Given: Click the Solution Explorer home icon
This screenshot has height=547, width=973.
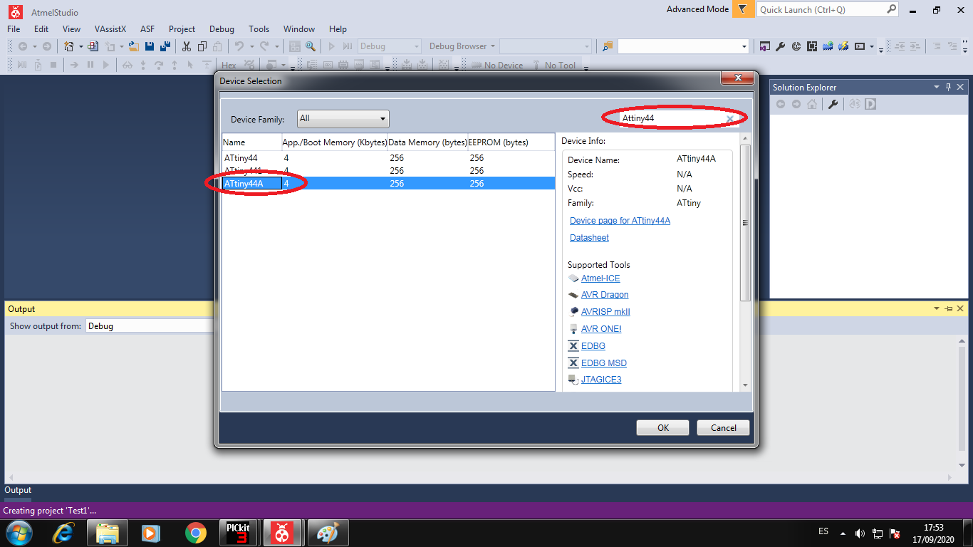Looking at the screenshot, I should [811, 104].
